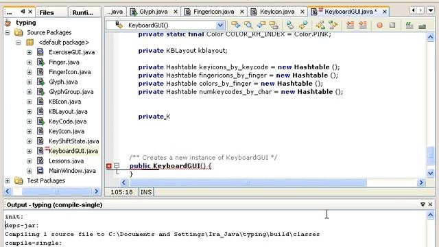Click the Shift Line Left toolbar icon
This screenshot has width=439, height=247.
[351, 25]
